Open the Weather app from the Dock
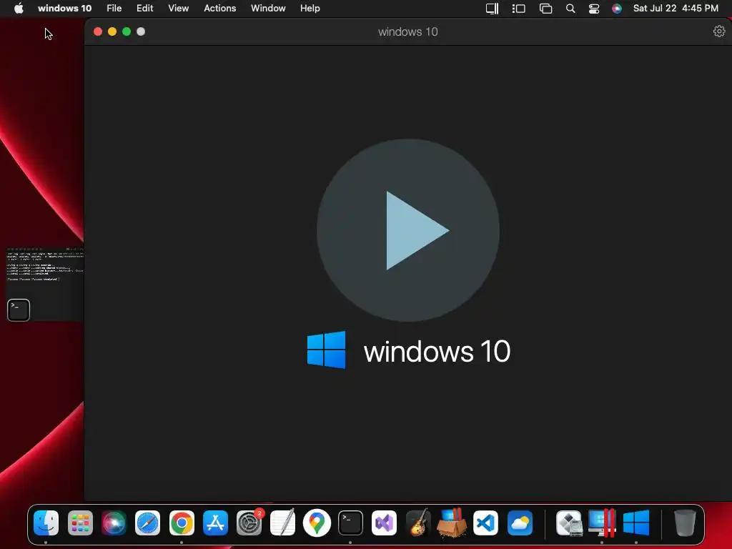The height and width of the screenshot is (549, 732). click(520, 523)
